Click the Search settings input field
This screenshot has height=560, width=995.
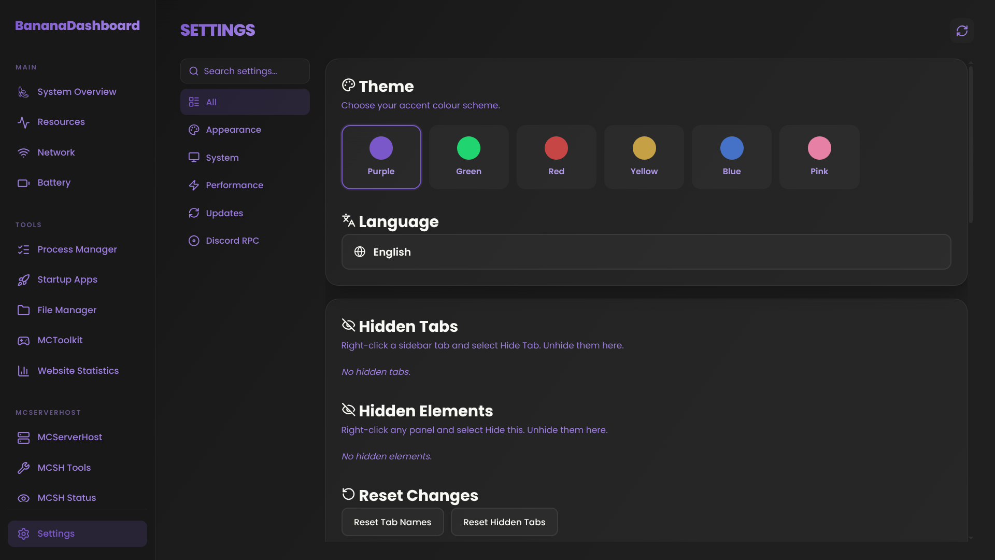(245, 71)
